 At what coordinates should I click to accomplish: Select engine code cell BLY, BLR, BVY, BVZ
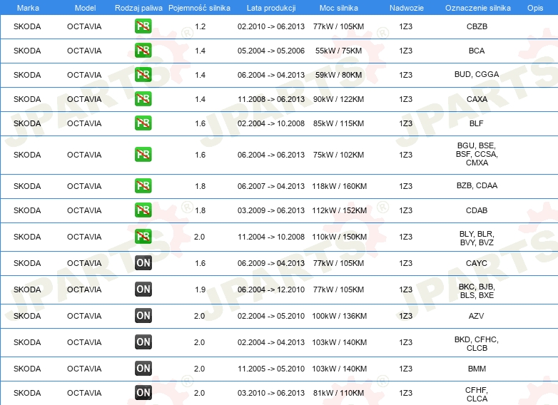477,238
